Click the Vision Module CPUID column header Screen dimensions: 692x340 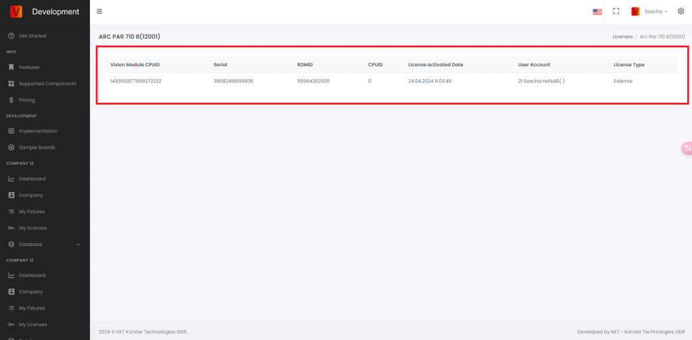[134, 65]
